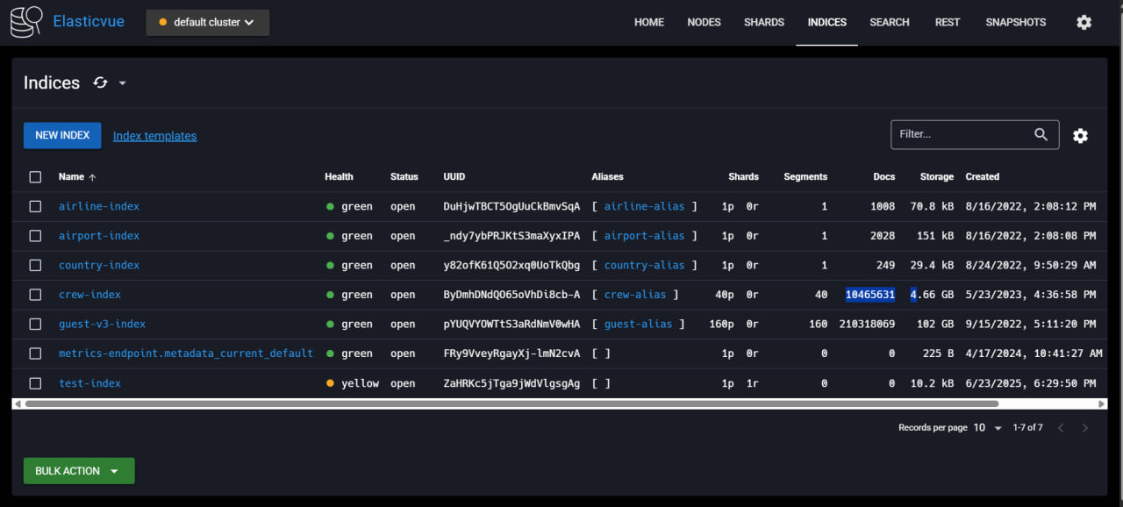The height and width of the screenshot is (507, 1123).
Task: Click the guest-alias link
Action: pos(638,324)
